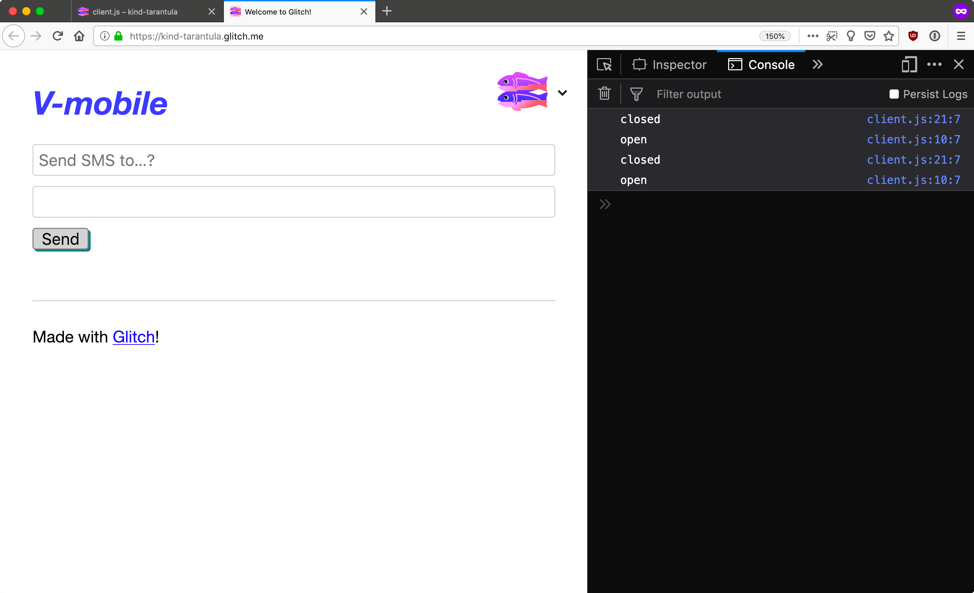Image resolution: width=974 pixels, height=593 pixels.
Task: Reset the 150% zoom level badge
Action: click(x=774, y=37)
